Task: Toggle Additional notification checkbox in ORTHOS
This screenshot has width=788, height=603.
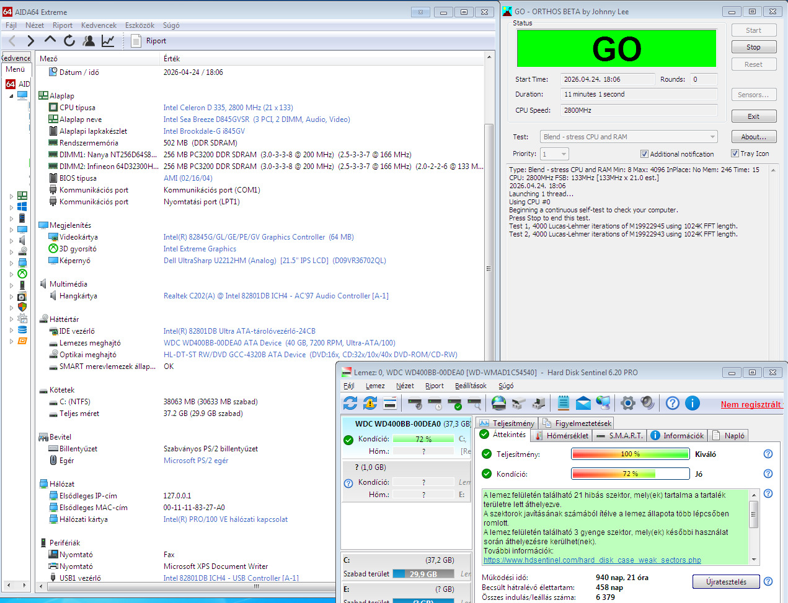Action: (644, 154)
